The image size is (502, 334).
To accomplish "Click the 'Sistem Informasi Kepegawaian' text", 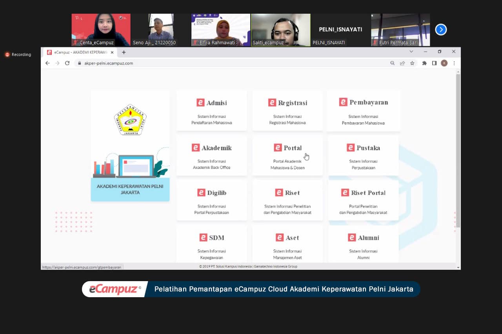I will pos(212,255).
